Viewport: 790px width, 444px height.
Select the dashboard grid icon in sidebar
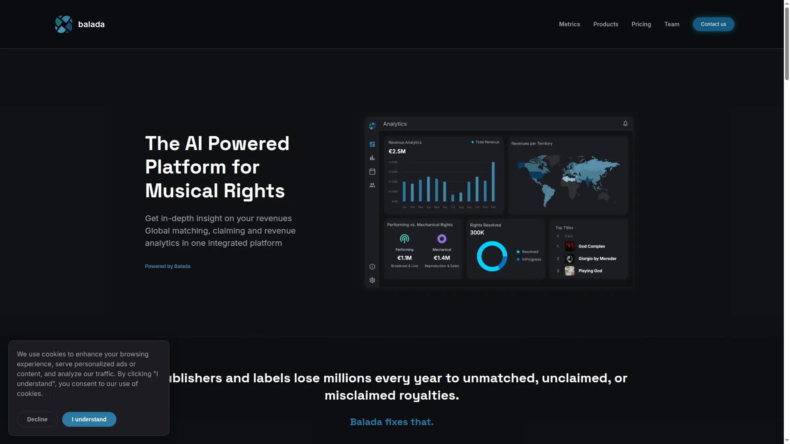click(372, 144)
